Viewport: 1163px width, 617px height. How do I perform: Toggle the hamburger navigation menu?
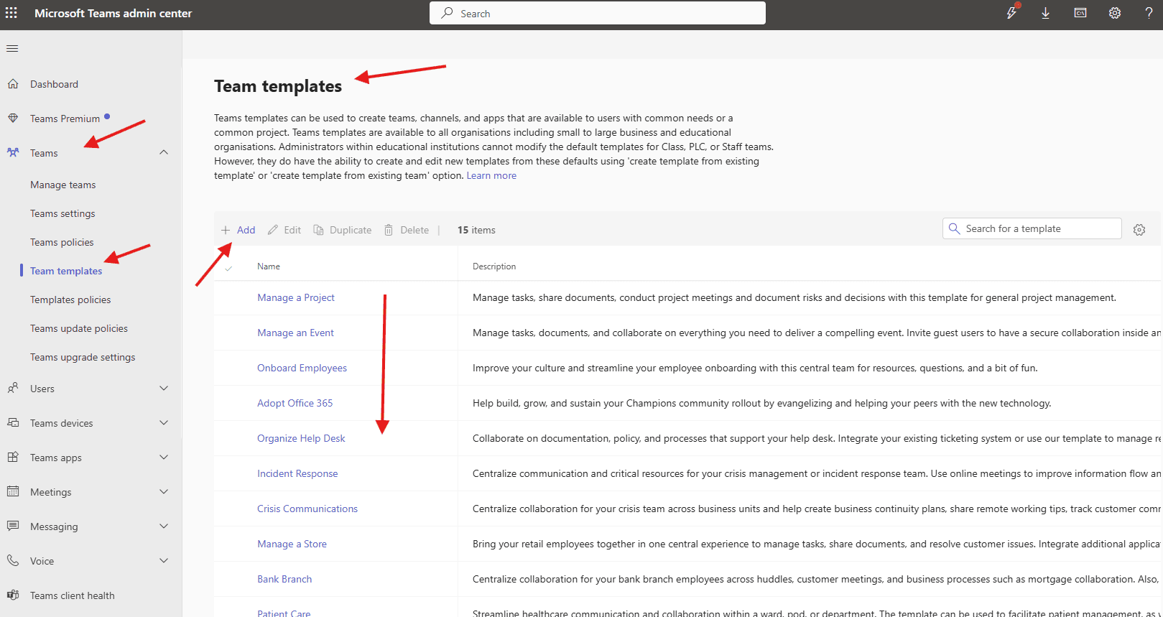click(x=12, y=48)
